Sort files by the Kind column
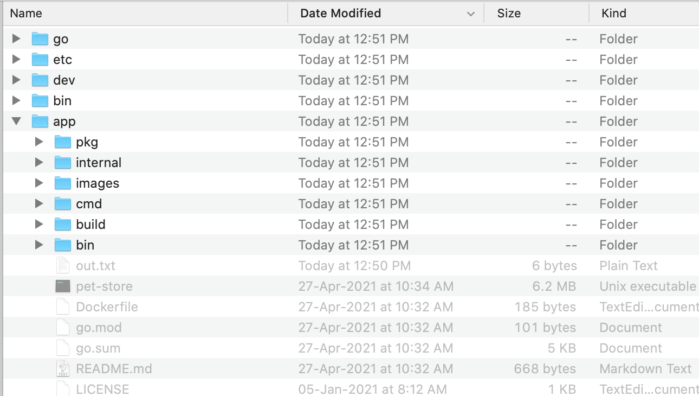The height and width of the screenshot is (396, 699). [614, 13]
